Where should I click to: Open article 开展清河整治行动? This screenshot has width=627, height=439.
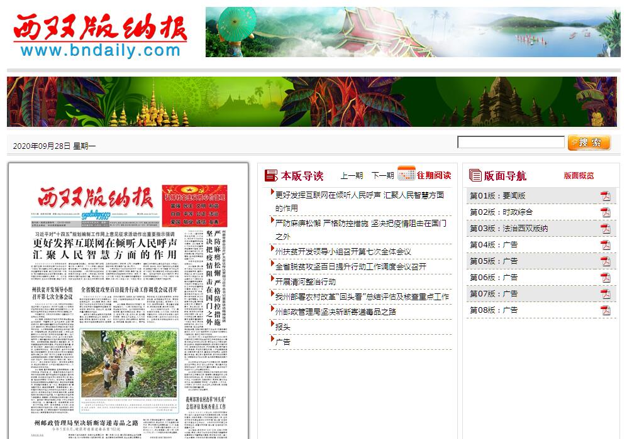(306, 281)
